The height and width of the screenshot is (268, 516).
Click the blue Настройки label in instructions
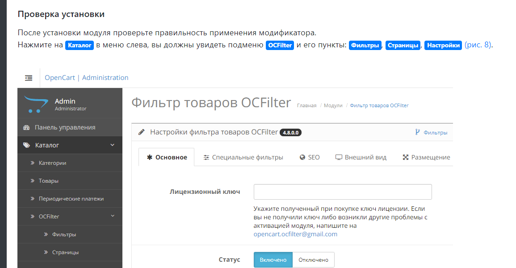click(x=443, y=45)
